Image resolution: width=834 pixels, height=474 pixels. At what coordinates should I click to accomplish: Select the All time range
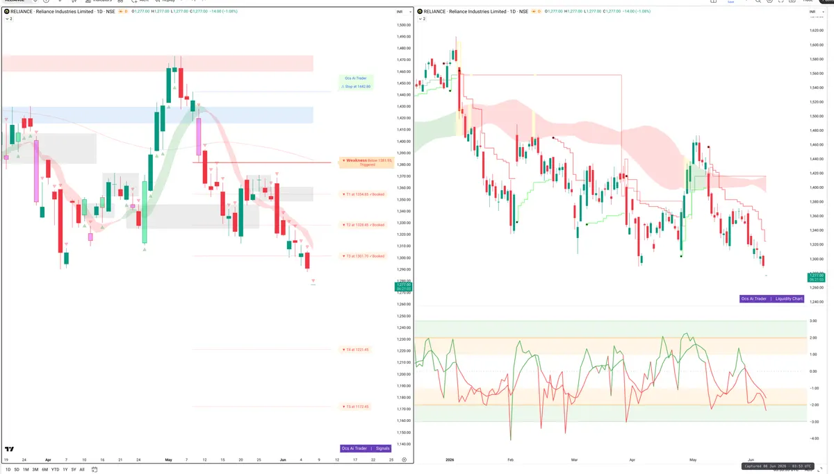click(x=82, y=470)
